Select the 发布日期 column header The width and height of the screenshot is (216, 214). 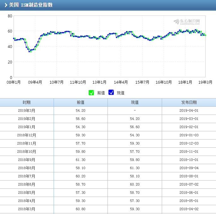coord(189,103)
